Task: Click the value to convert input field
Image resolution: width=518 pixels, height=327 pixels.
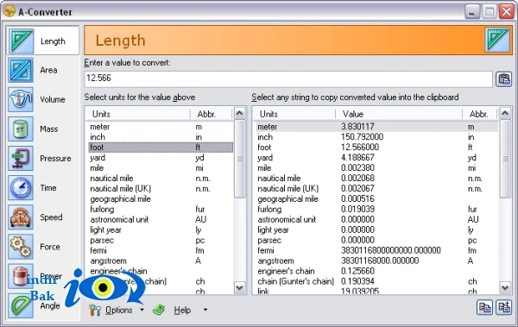Action: [x=288, y=79]
